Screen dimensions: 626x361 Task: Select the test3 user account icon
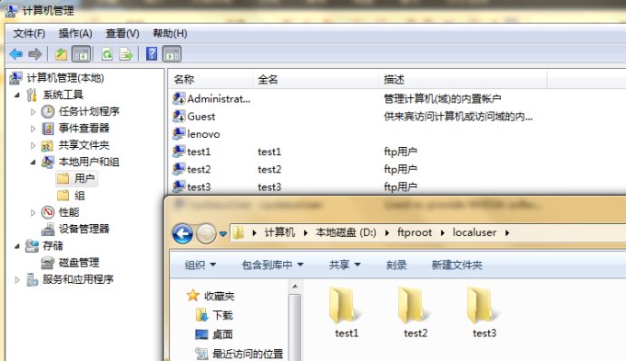click(x=179, y=187)
